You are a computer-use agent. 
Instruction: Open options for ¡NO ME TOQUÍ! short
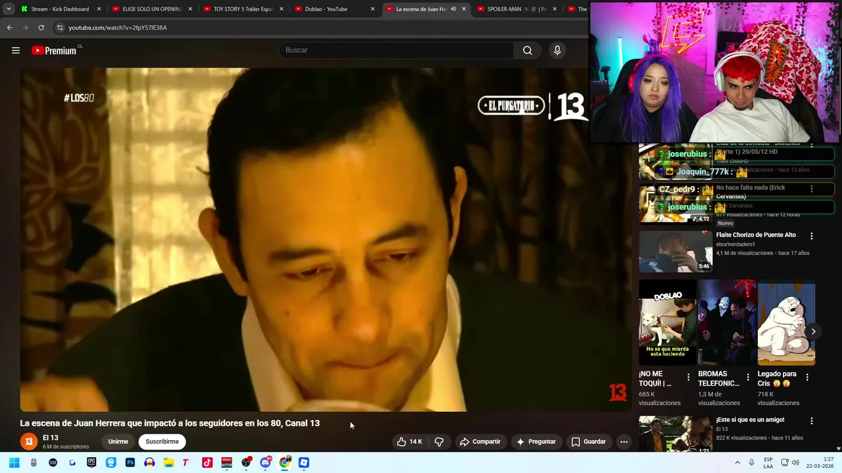point(688,377)
